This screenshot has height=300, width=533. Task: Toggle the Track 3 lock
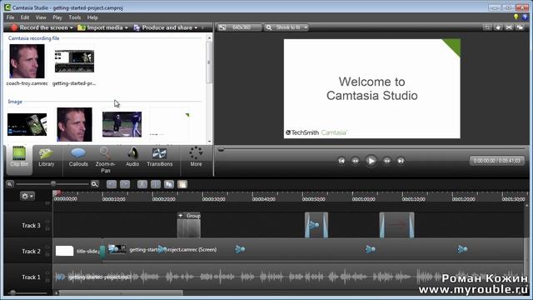pos(47,228)
